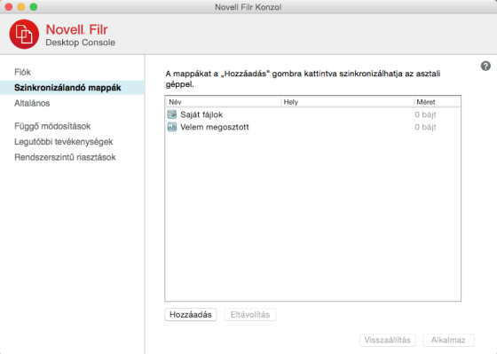View Legutóbbi tevékenységek
The height and width of the screenshot is (354, 497).
(x=63, y=142)
